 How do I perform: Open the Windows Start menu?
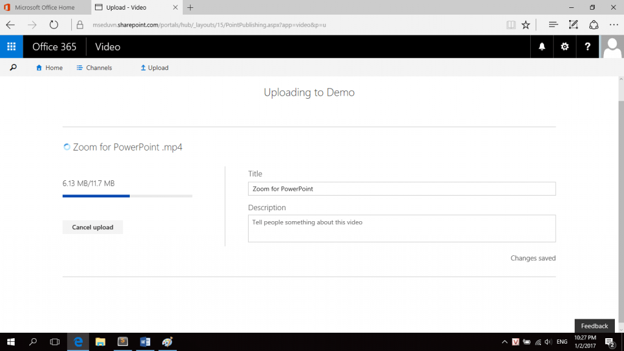point(11,342)
